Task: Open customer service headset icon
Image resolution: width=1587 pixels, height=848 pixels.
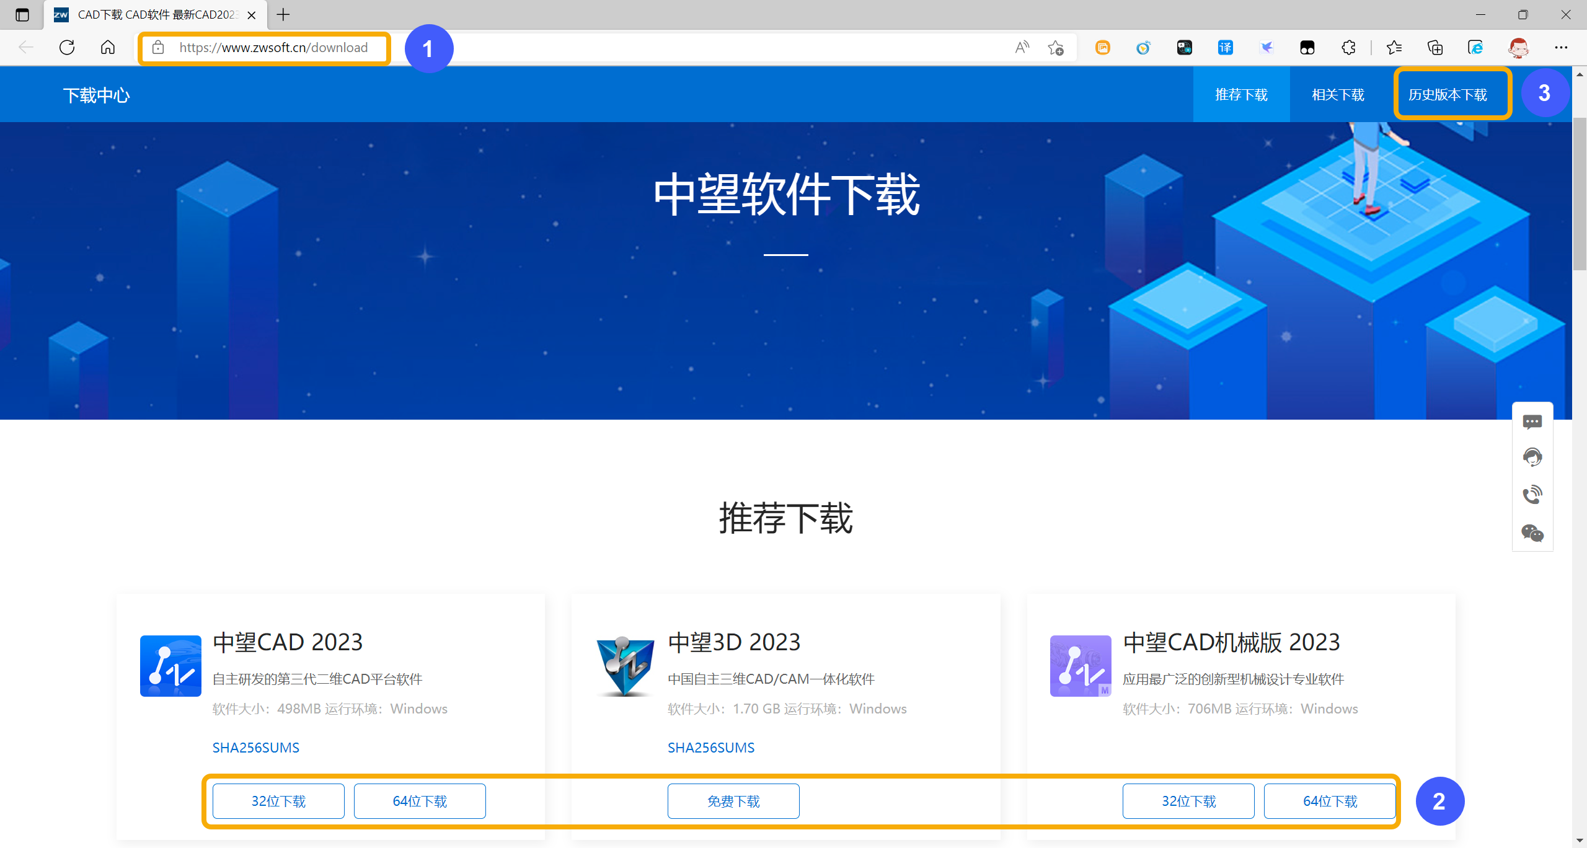Action: pos(1532,458)
